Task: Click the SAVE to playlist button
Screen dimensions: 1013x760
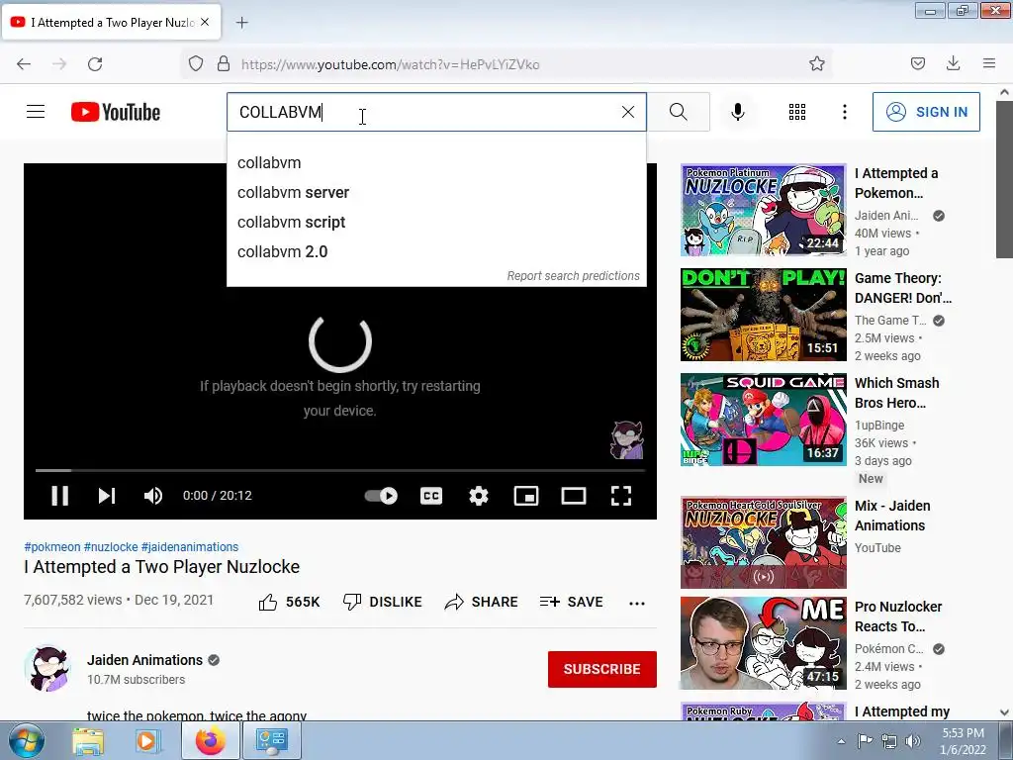Action: click(x=571, y=602)
